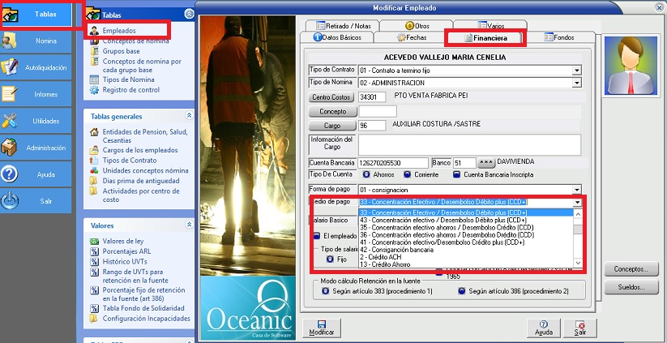Open the Informes sidebar icon

point(11,93)
